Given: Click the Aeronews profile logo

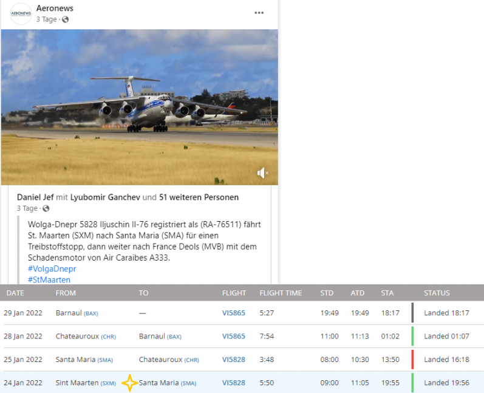Looking at the screenshot, I should [x=21, y=14].
